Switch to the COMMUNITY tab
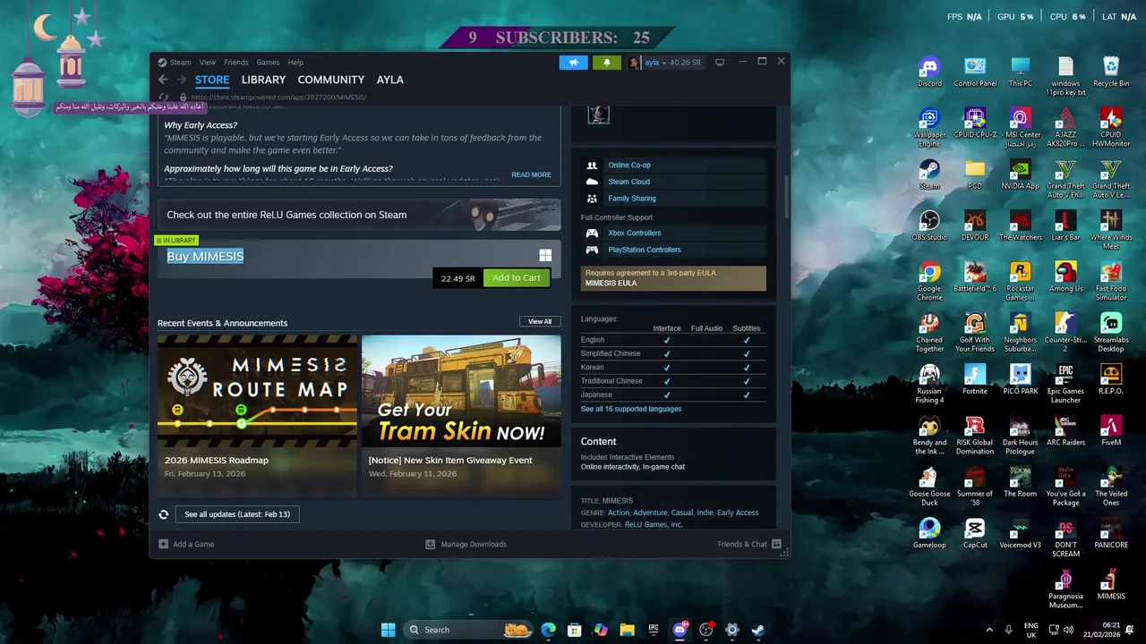1146x644 pixels. click(330, 80)
